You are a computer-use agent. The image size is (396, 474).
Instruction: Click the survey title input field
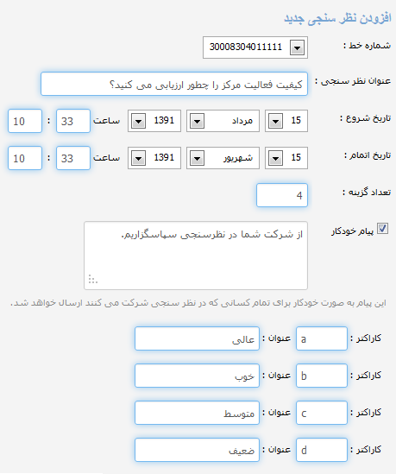(174, 84)
